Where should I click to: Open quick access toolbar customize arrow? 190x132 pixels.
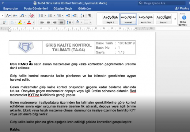pyautogui.click(x=3, y=3)
